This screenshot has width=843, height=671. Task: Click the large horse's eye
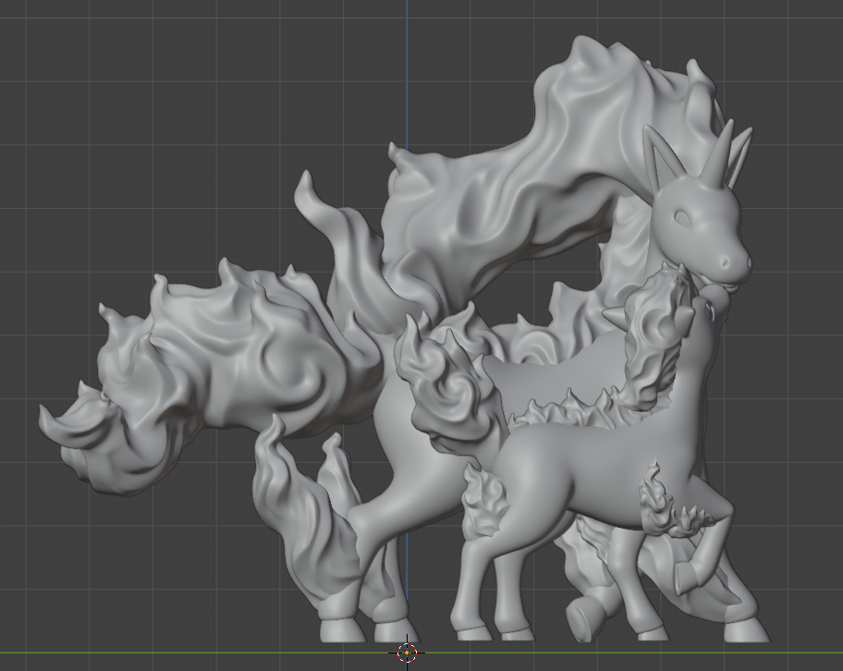tap(682, 218)
